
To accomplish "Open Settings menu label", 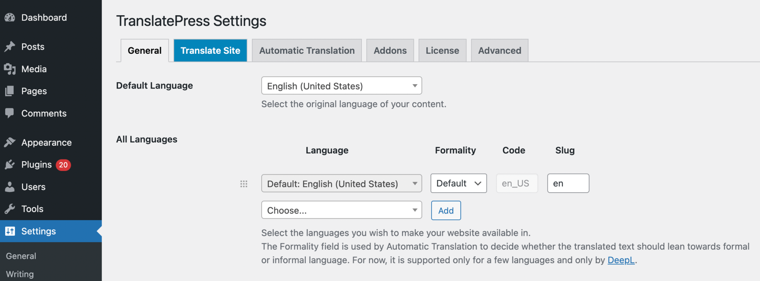I will pos(39,231).
